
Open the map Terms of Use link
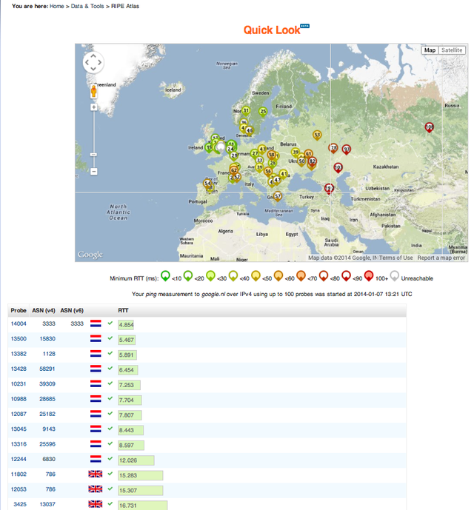pos(396,258)
